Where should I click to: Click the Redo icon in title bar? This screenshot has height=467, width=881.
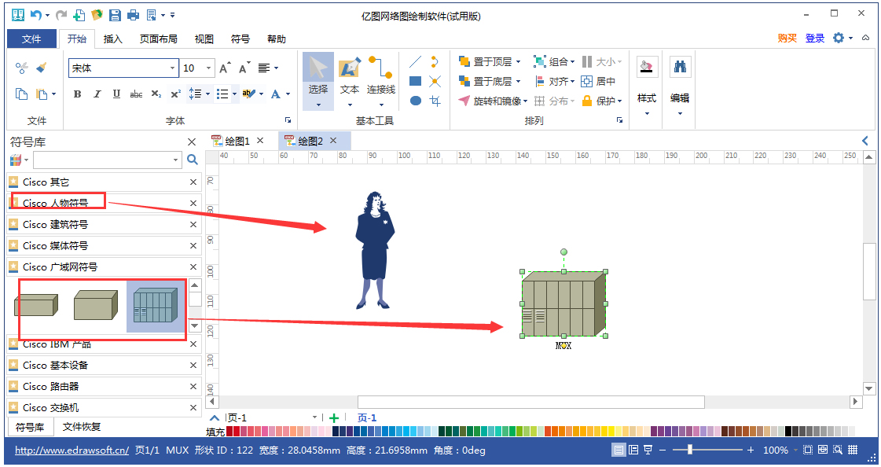pos(61,15)
